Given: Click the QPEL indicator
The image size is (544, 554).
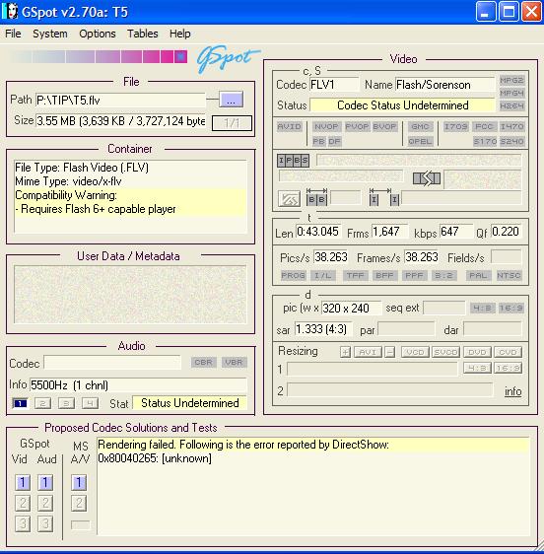Looking at the screenshot, I should [x=420, y=141].
